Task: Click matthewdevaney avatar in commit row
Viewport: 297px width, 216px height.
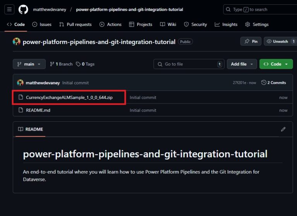Action: click(x=20, y=83)
